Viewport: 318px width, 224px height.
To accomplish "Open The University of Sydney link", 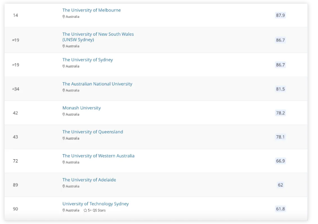I will click(88, 60).
